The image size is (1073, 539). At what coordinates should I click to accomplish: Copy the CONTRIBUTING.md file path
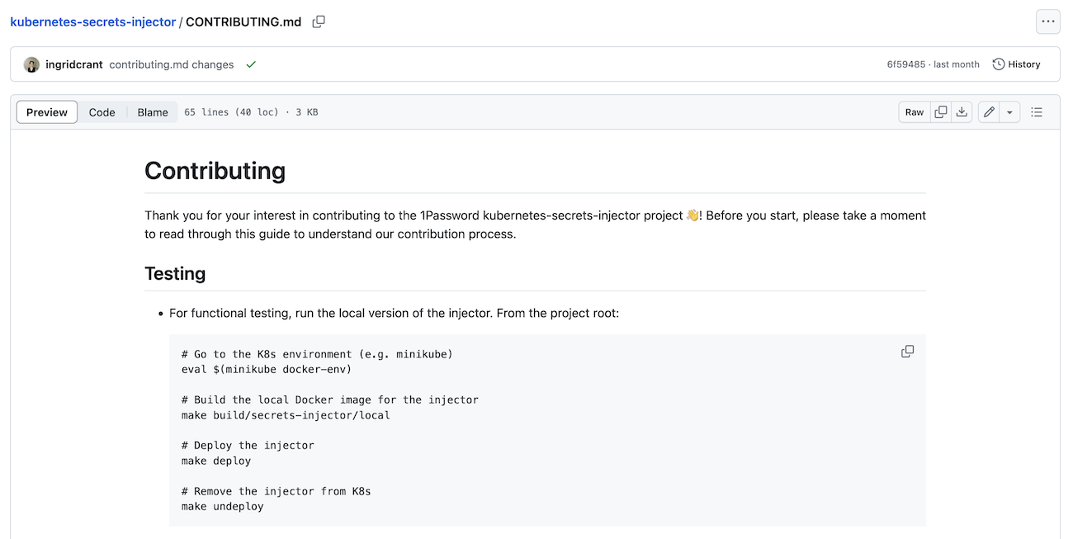pos(318,21)
